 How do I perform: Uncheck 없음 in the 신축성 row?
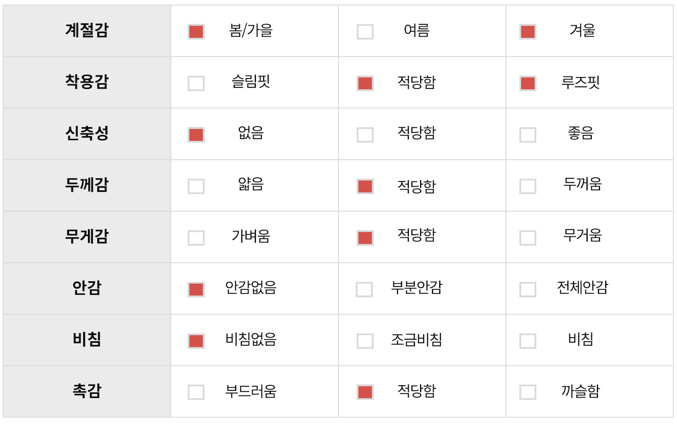[196, 135]
